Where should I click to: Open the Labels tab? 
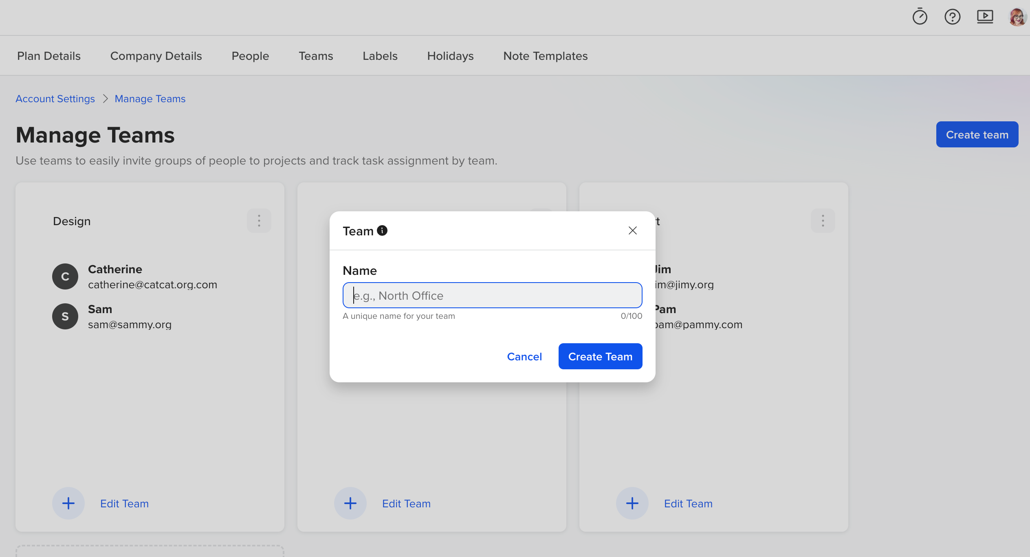380,56
